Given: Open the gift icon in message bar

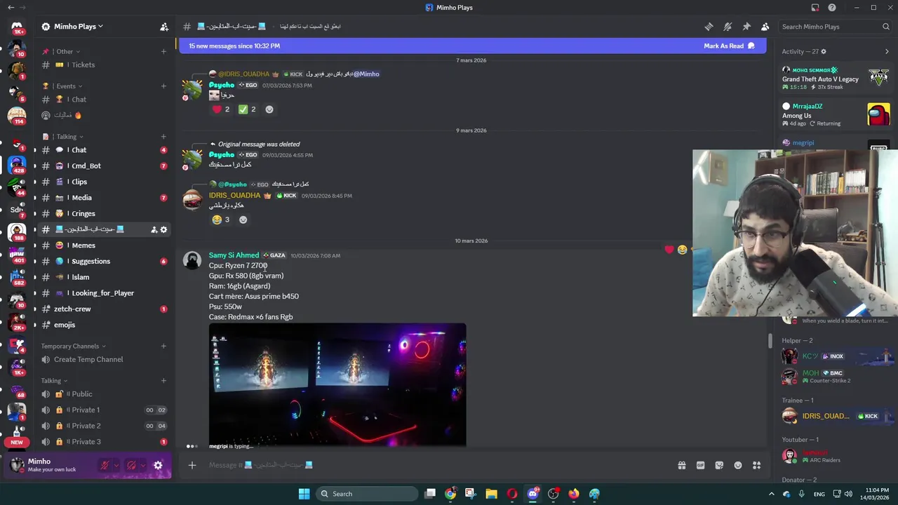Looking at the screenshot, I should pyautogui.click(x=681, y=465).
